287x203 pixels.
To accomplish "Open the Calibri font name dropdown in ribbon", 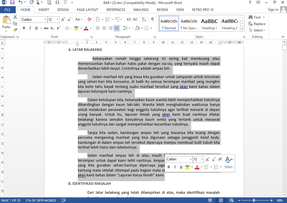I will pyautogui.click(x=45, y=20).
